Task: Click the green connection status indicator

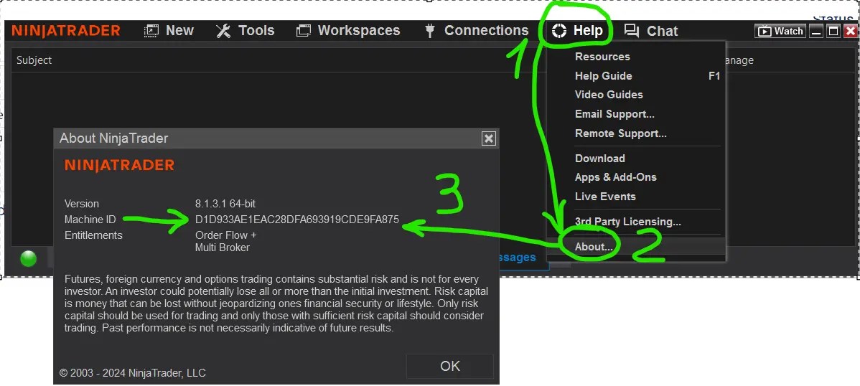Action: (29, 258)
